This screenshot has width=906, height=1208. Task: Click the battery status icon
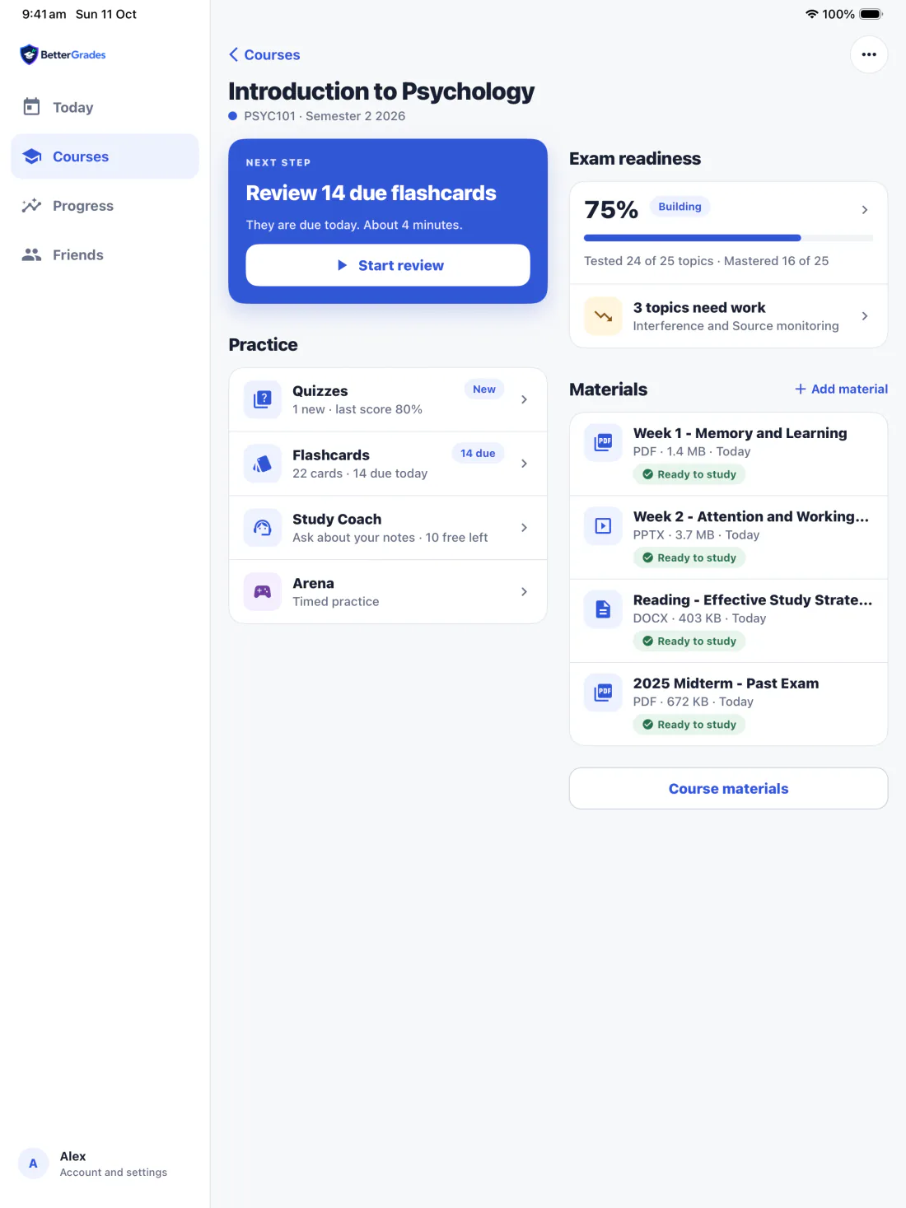871,14
